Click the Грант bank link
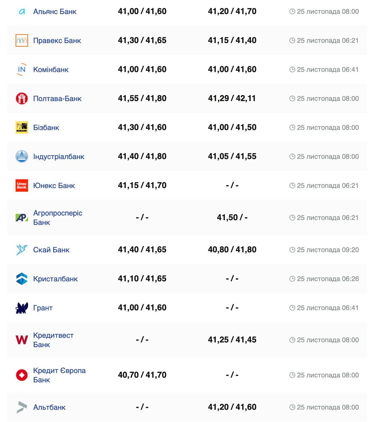Screen dimensions: 372x422 43,308
